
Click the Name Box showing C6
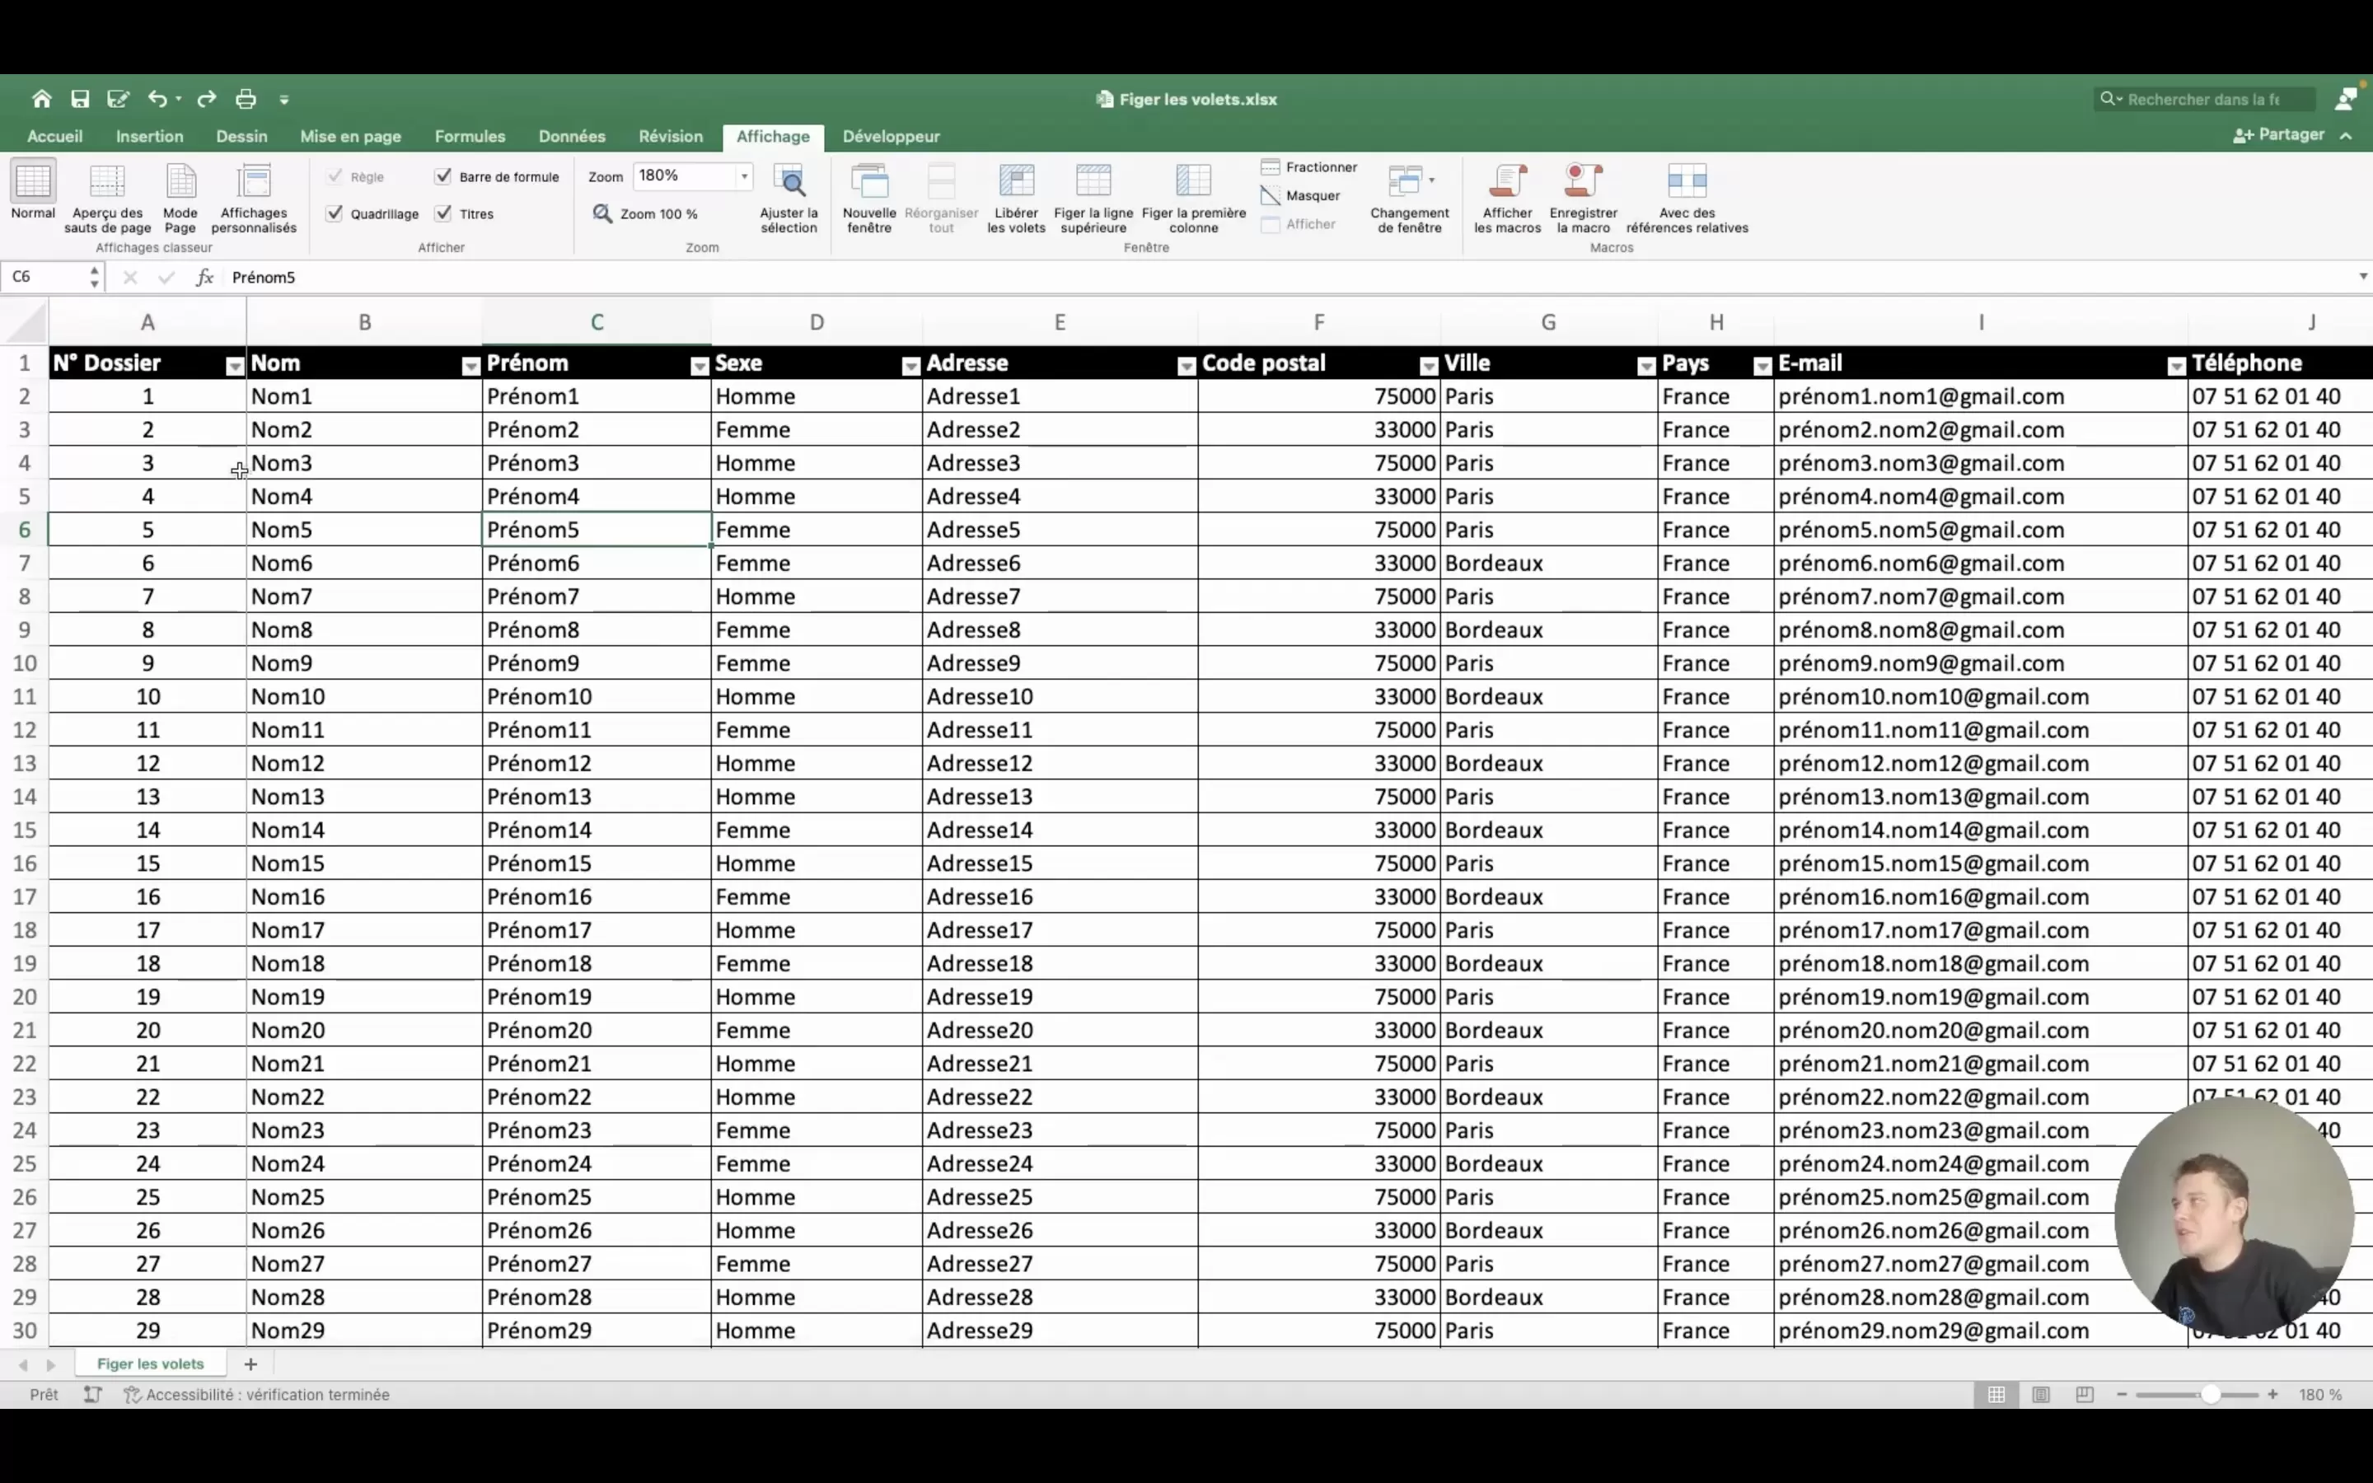click(x=47, y=278)
